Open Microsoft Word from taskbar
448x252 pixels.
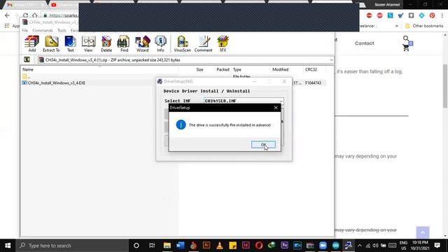tap(181, 246)
